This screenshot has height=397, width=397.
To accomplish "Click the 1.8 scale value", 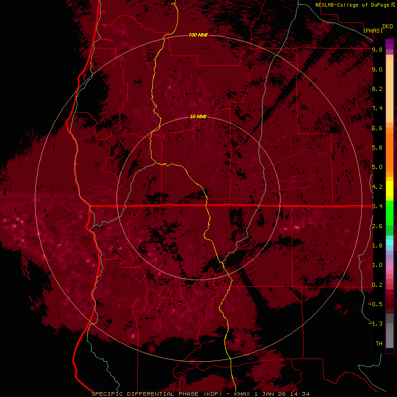I will 377,246.
